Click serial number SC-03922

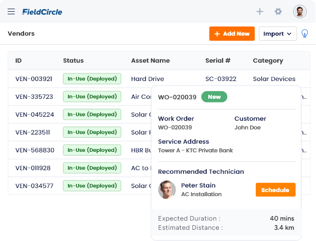coord(221,79)
